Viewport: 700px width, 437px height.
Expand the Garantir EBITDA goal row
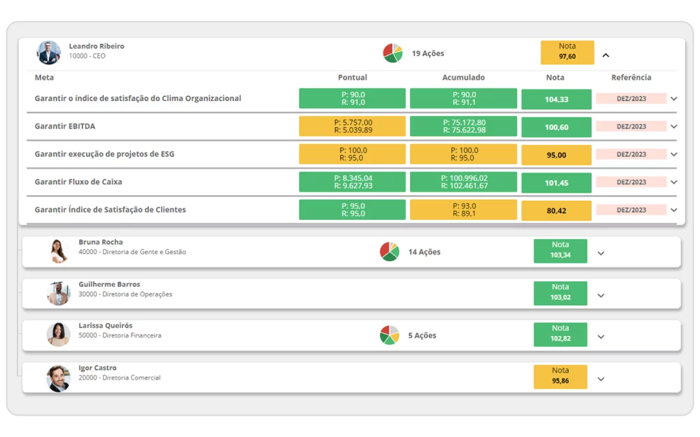point(674,126)
